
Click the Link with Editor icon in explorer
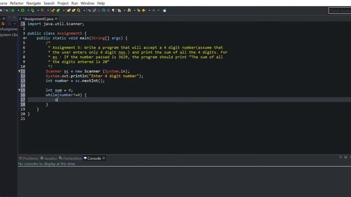pos(3,24)
